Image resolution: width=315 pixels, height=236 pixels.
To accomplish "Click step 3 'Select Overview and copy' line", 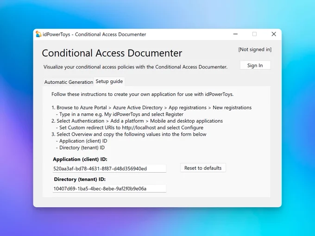I will point(129,134).
